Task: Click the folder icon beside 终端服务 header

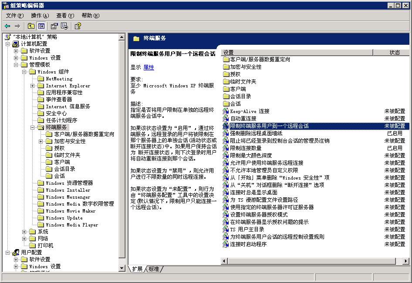Action: (137, 39)
